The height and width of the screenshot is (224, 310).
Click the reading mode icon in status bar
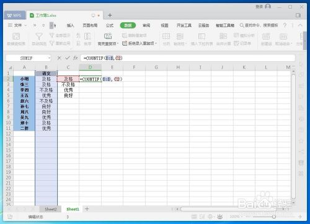tap(211, 217)
